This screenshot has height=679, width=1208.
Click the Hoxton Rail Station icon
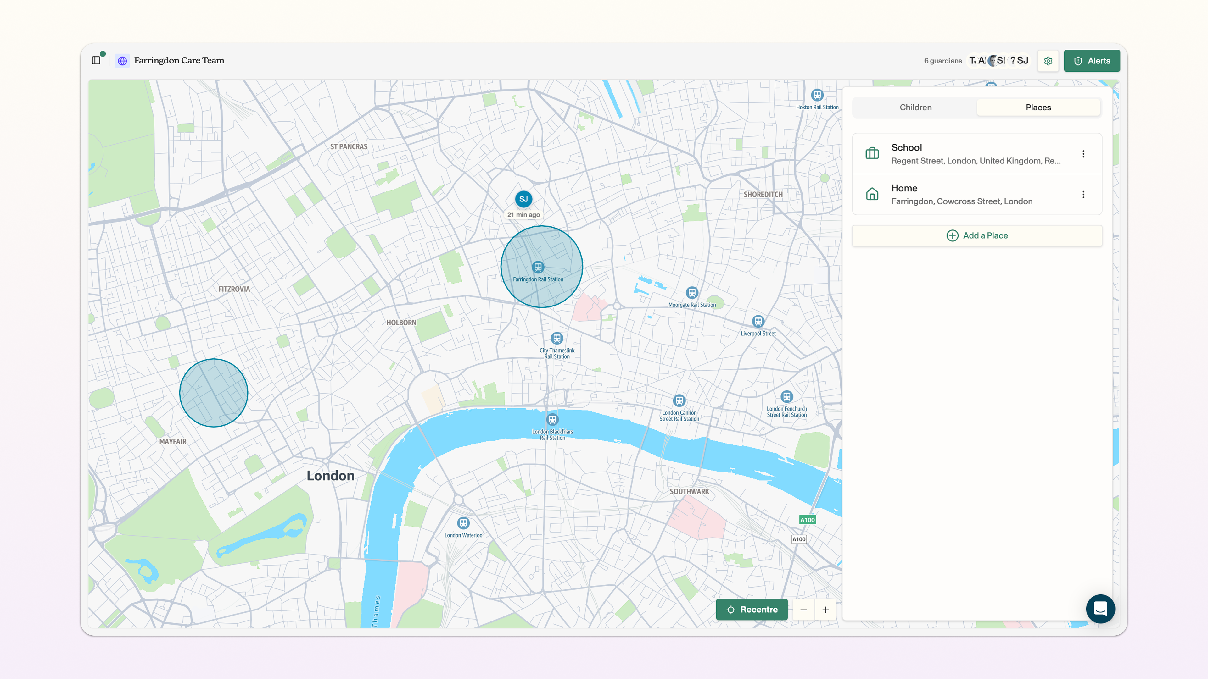pos(817,95)
